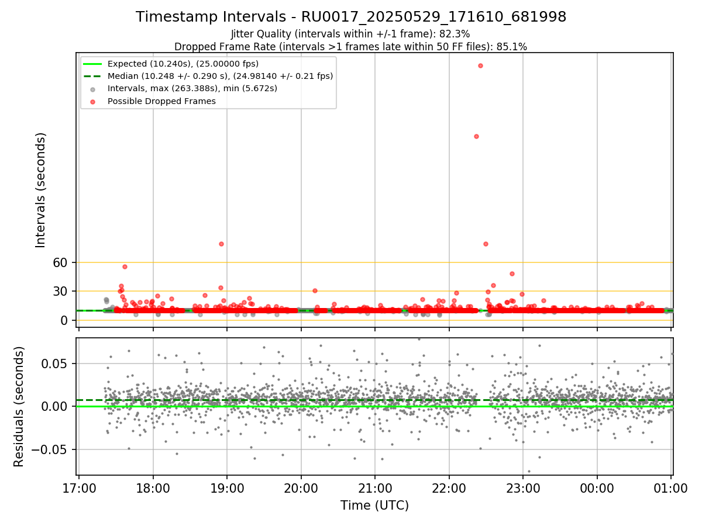Click the 23:00 time tick label
The width and height of the screenshot is (702, 526).
(x=523, y=487)
